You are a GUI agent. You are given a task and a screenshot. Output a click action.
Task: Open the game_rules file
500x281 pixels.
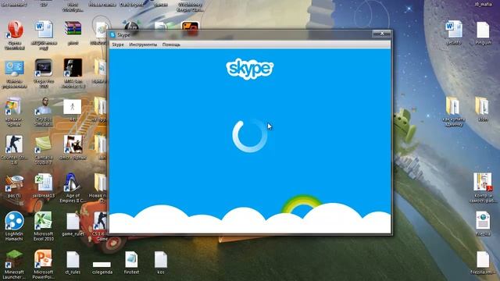(73, 224)
